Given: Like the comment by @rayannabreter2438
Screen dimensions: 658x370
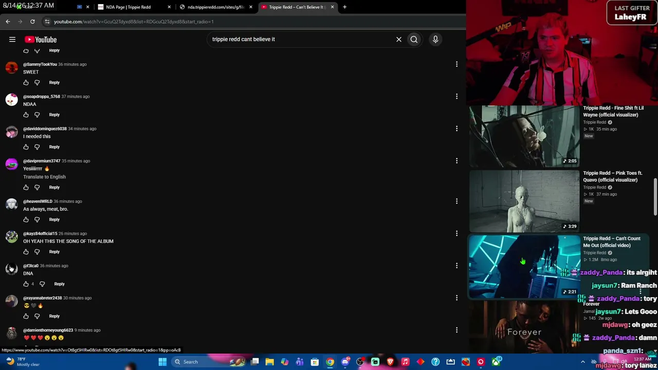Looking at the screenshot, I should [26, 316].
